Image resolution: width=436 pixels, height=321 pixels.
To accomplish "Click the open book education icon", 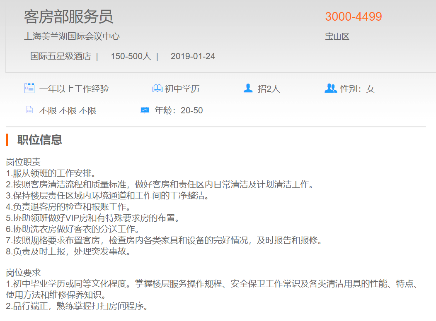I will [157, 88].
